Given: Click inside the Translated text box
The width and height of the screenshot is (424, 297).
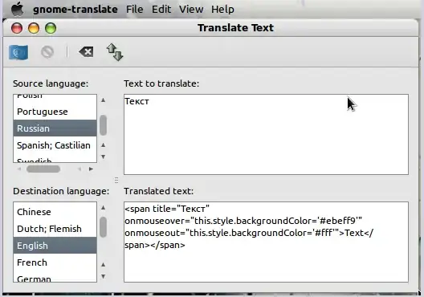Looking at the screenshot, I should [266, 242].
